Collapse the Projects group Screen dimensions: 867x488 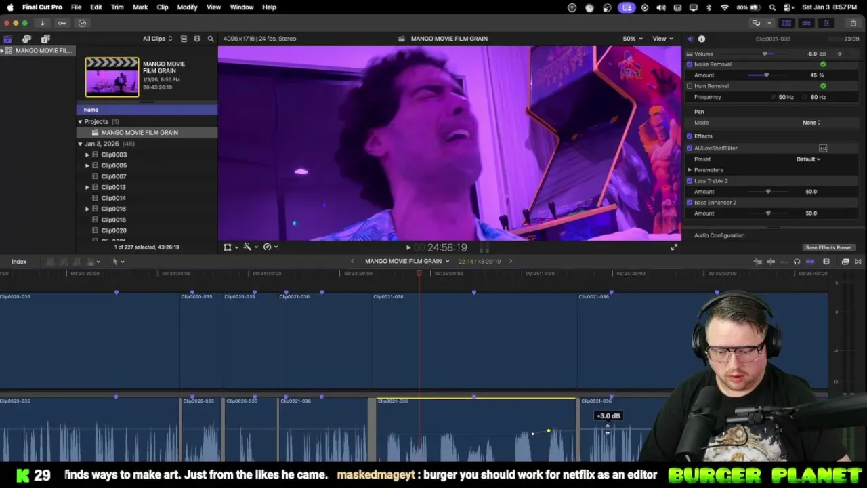(x=80, y=122)
